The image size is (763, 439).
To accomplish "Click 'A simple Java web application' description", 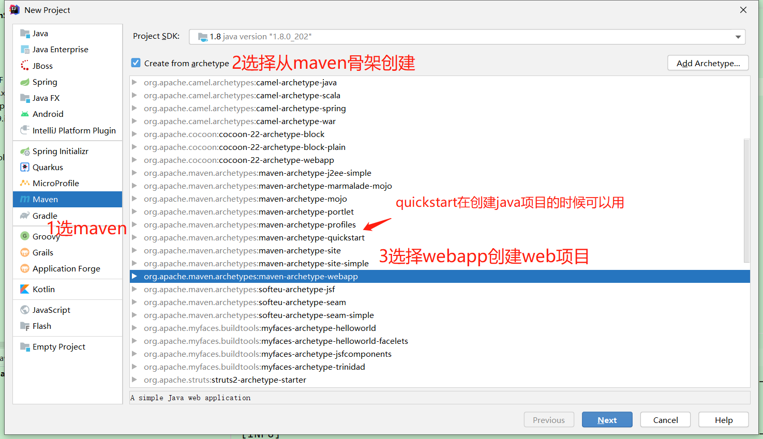I will pyautogui.click(x=190, y=398).
